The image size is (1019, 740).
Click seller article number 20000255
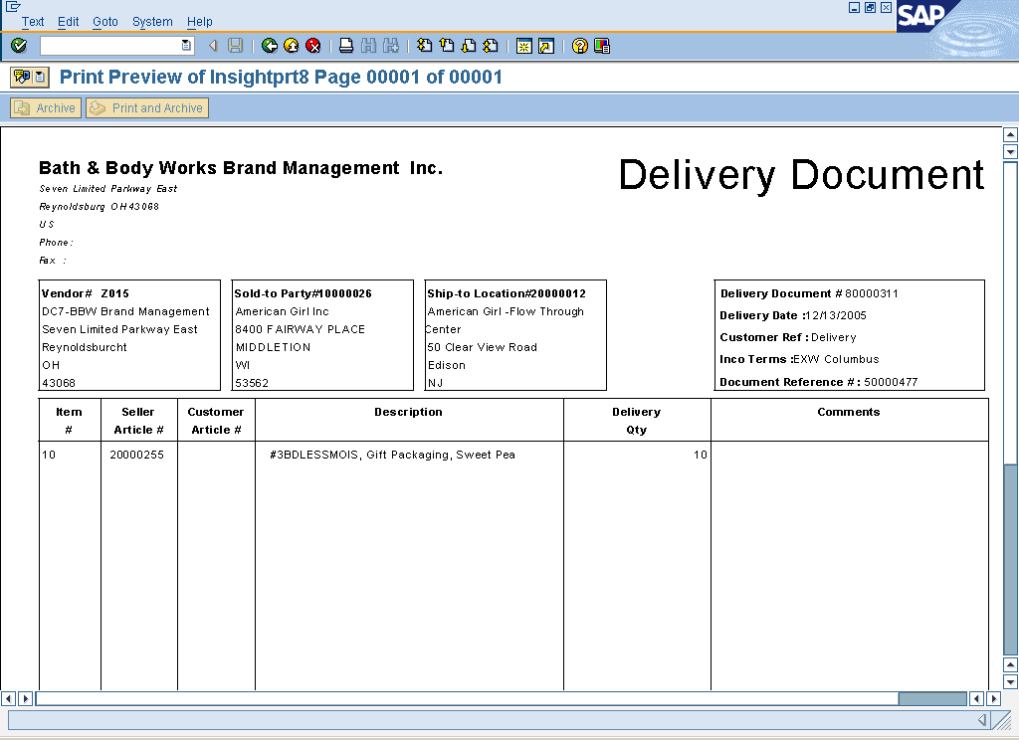click(136, 455)
